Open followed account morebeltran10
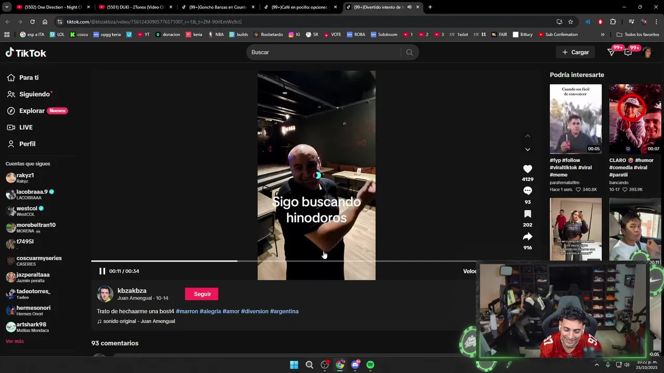 (31, 227)
